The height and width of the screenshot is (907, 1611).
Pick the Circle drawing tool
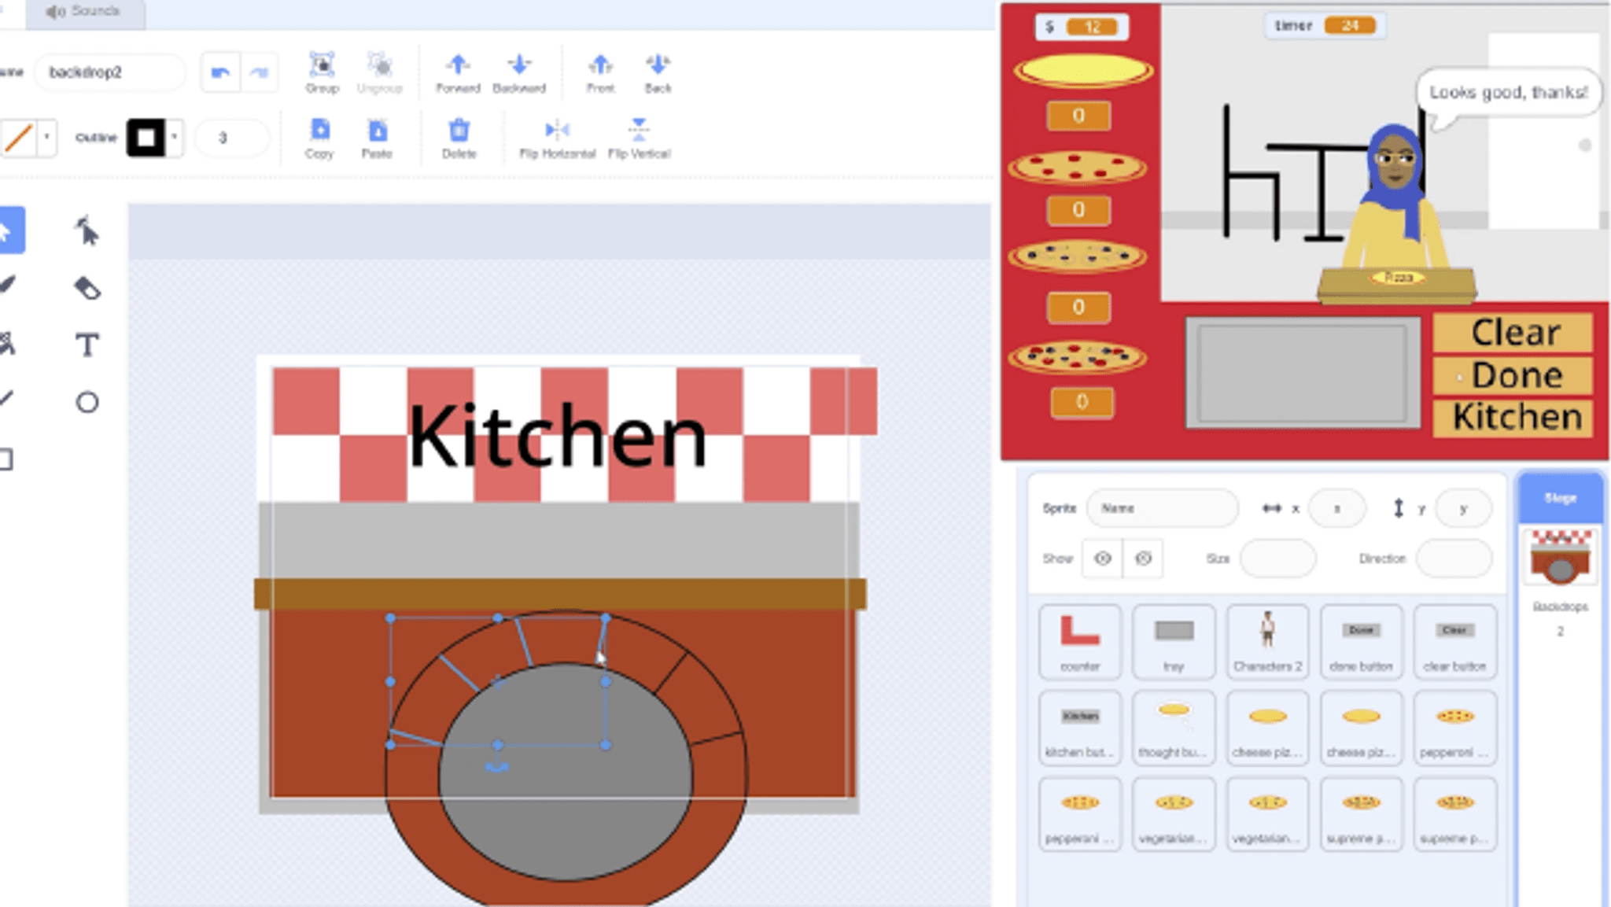pos(87,403)
